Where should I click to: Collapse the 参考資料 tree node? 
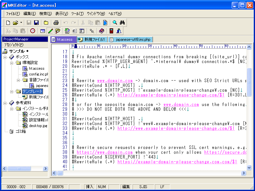(5, 103)
